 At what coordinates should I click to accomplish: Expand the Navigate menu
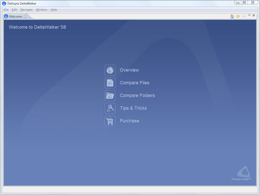click(26, 10)
